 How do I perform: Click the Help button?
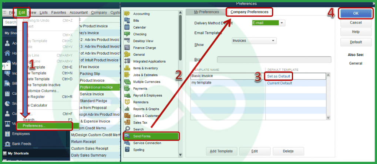click(x=356, y=32)
